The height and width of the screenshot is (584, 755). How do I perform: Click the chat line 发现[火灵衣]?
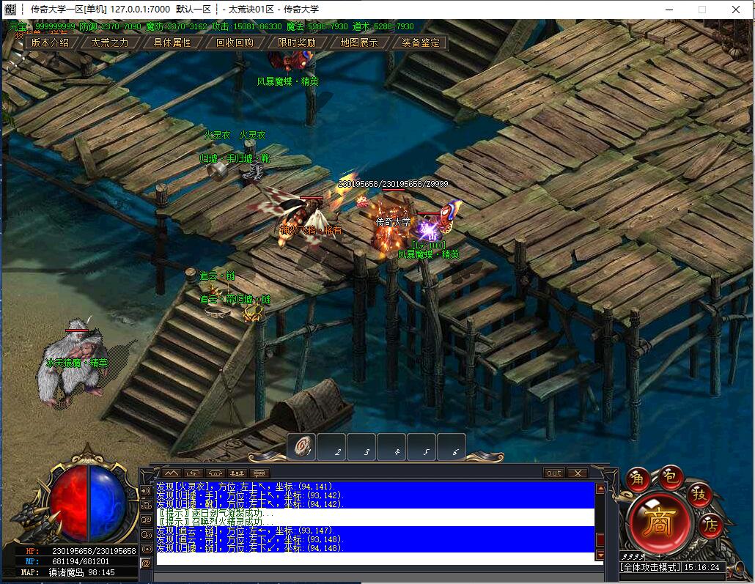tap(246, 487)
